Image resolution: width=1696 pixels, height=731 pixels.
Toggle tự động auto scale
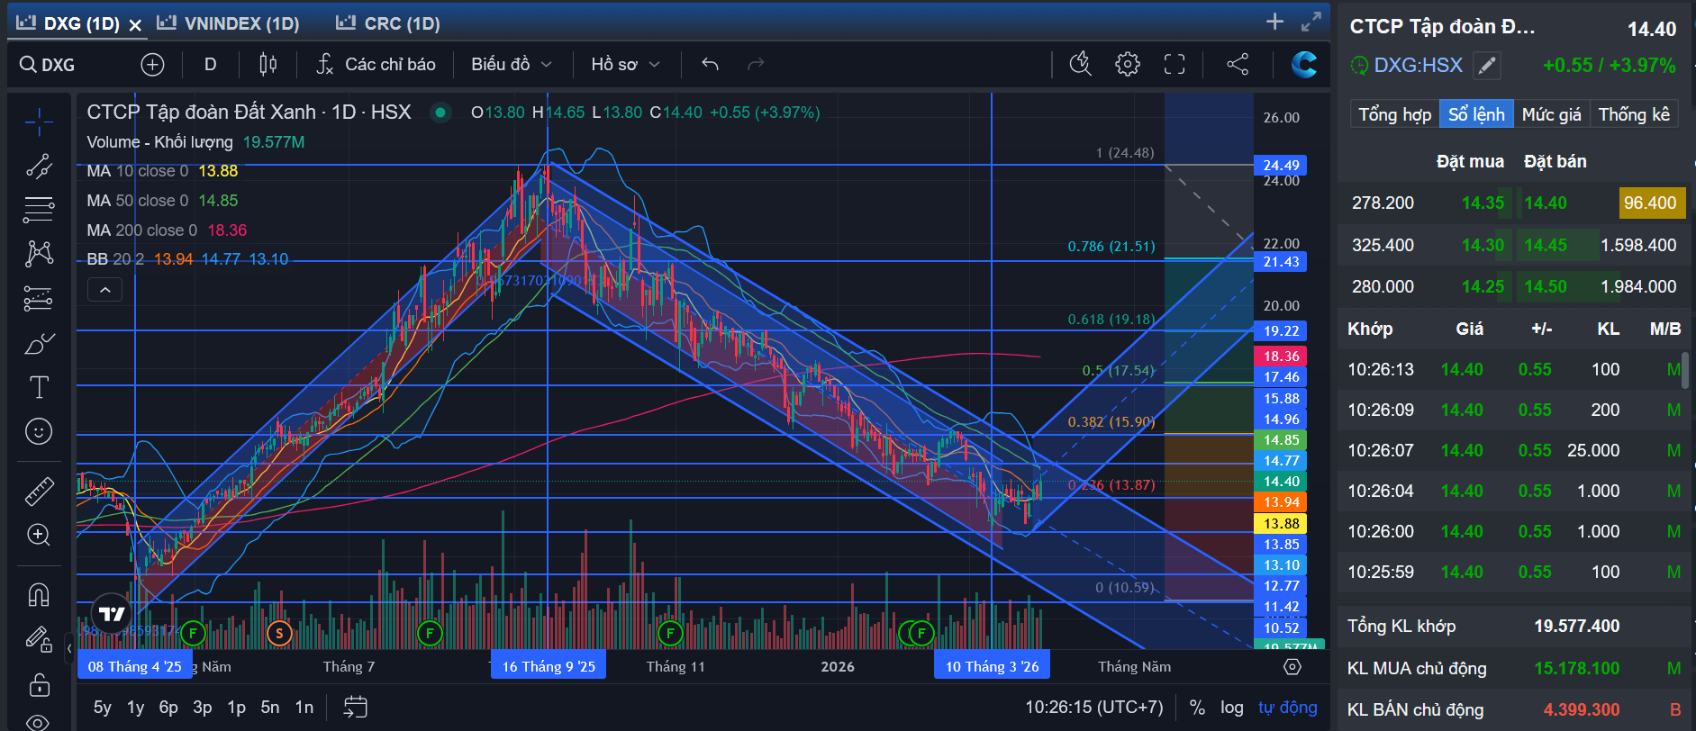[1287, 708]
